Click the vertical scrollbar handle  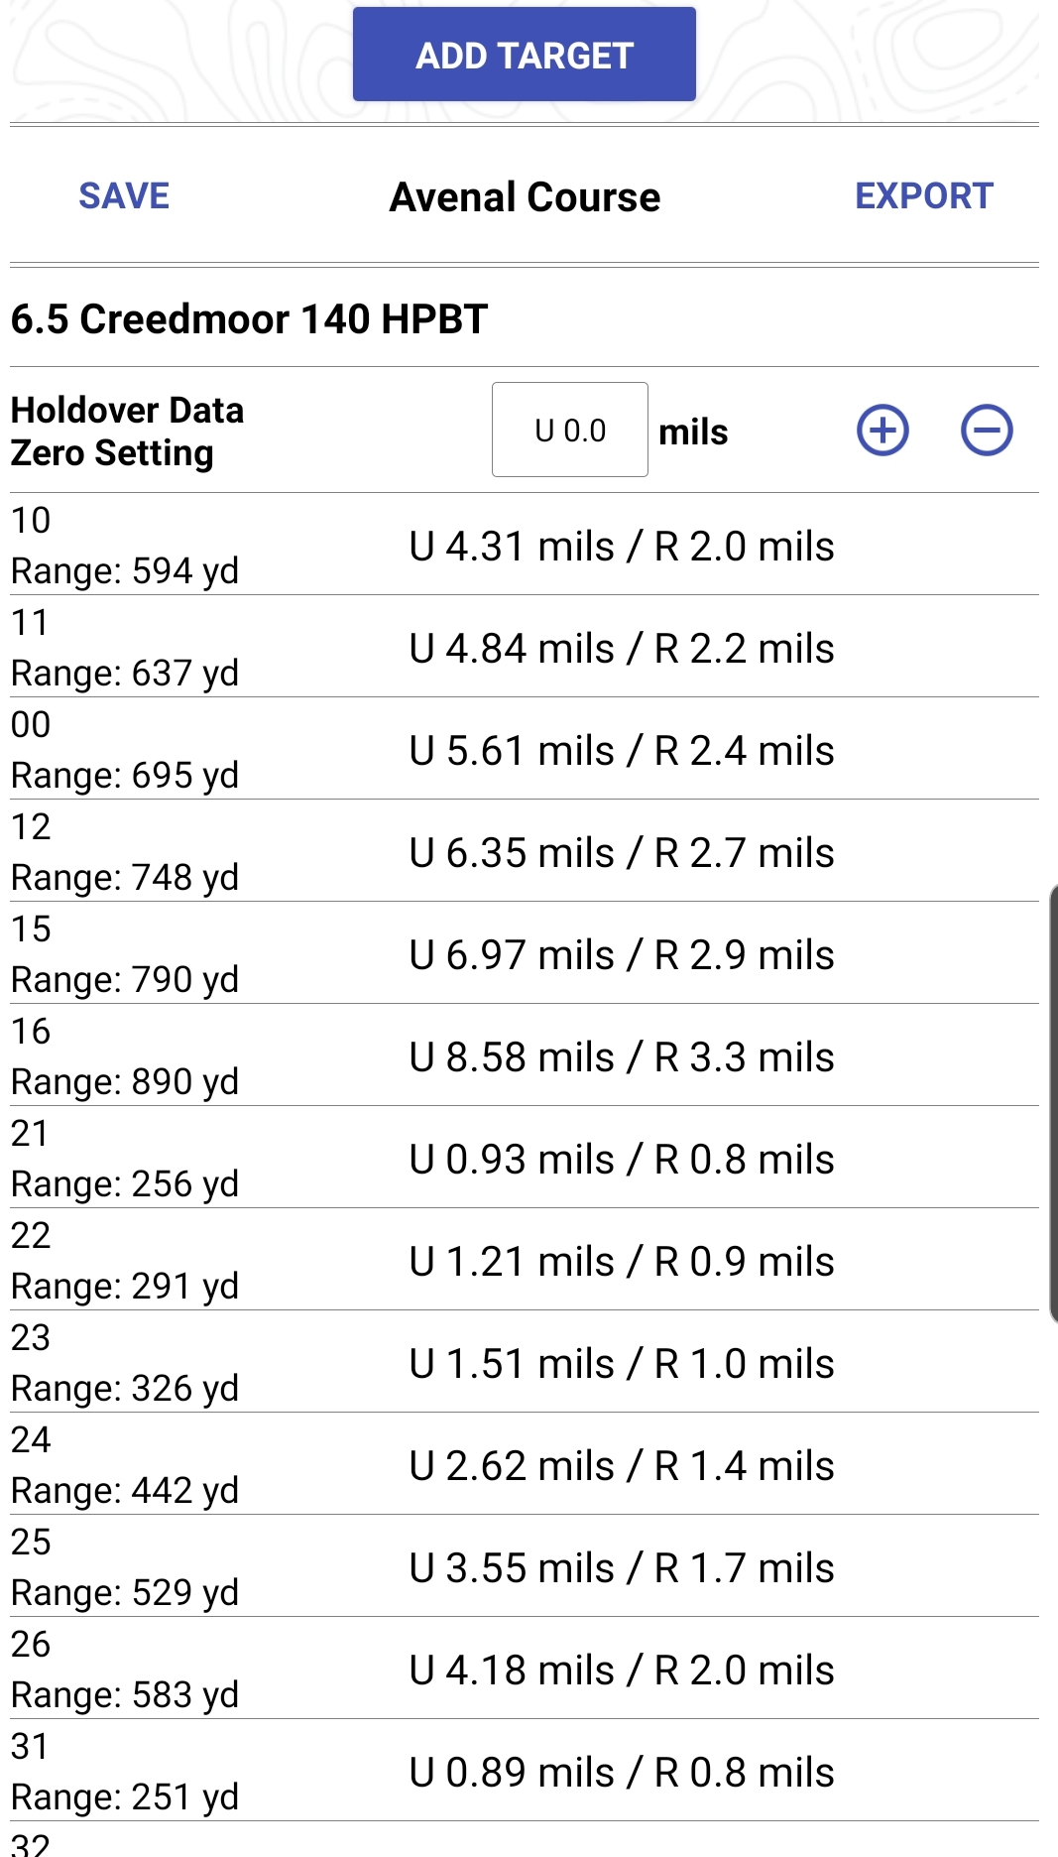1053,1103
